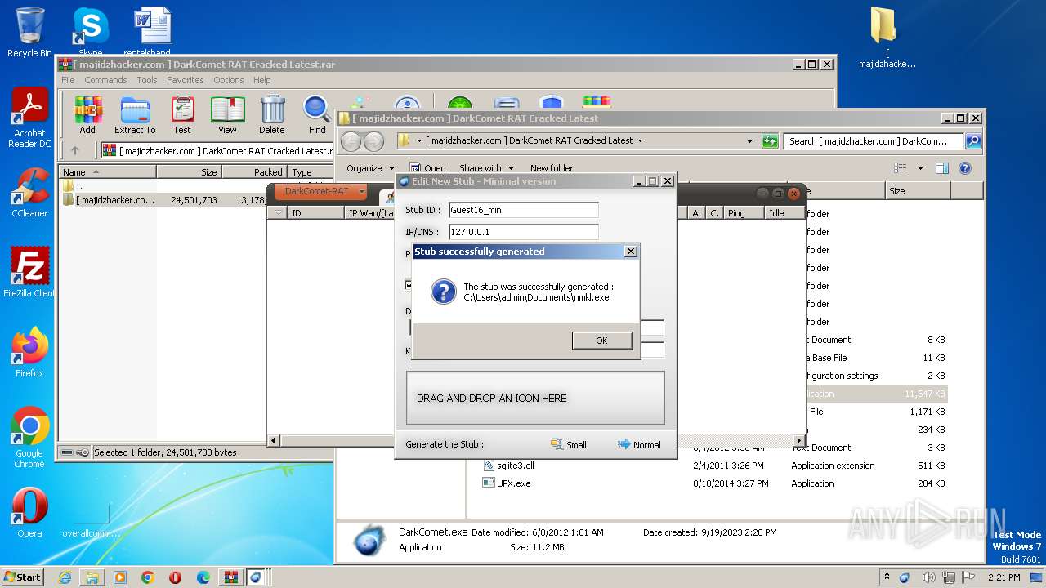Go up one folder in WinRAR
1046x588 pixels.
[x=75, y=150]
